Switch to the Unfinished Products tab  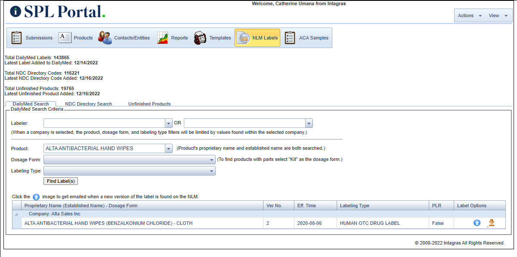(x=149, y=104)
